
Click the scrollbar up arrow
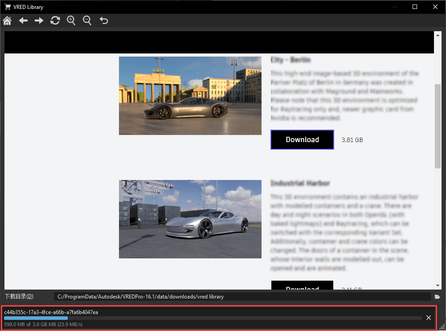pyautogui.click(x=438, y=35)
